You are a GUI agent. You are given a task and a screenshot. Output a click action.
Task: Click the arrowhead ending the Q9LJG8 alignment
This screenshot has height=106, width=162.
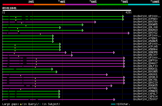coord(60,27)
